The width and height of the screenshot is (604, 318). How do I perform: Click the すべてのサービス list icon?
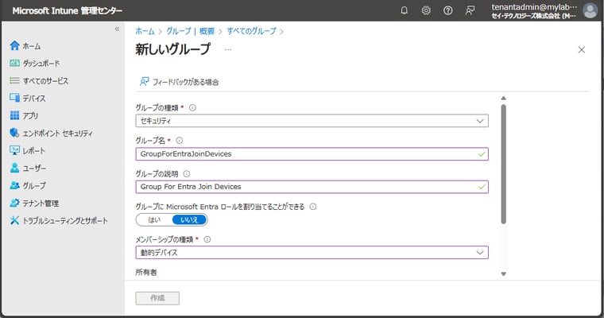click(14, 80)
